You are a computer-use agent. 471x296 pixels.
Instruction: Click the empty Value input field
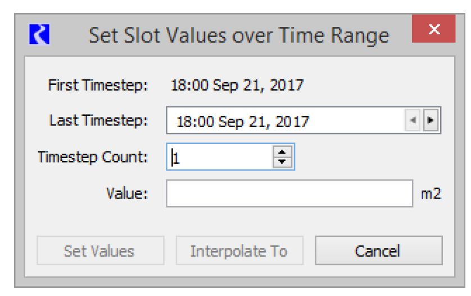coord(289,194)
